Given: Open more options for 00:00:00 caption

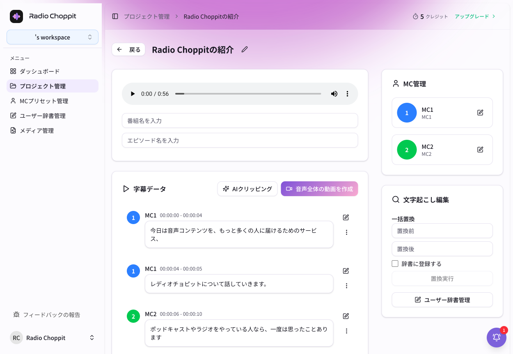Looking at the screenshot, I should 346,232.
